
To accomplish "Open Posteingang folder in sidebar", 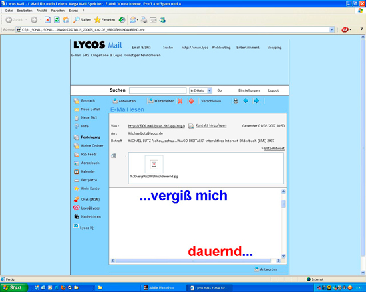I will coord(87,137).
